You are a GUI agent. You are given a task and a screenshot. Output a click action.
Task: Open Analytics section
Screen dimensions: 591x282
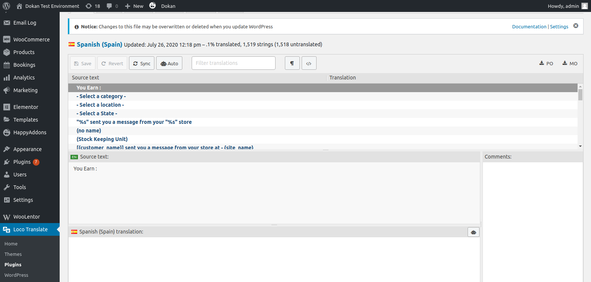30,78
